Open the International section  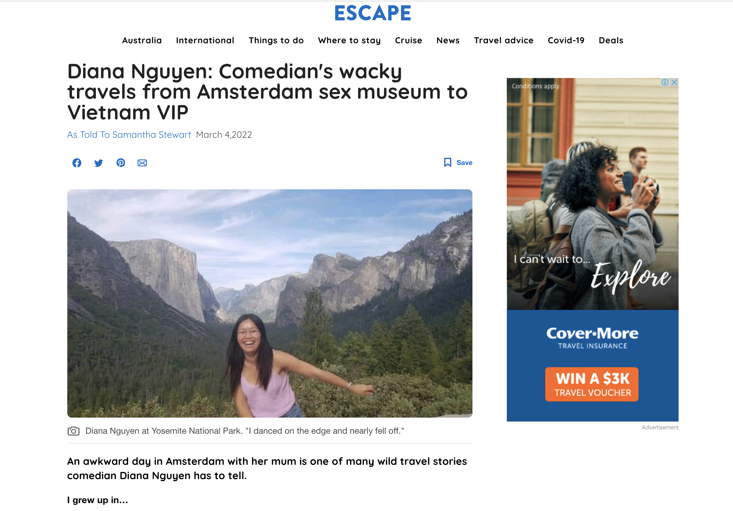point(205,40)
